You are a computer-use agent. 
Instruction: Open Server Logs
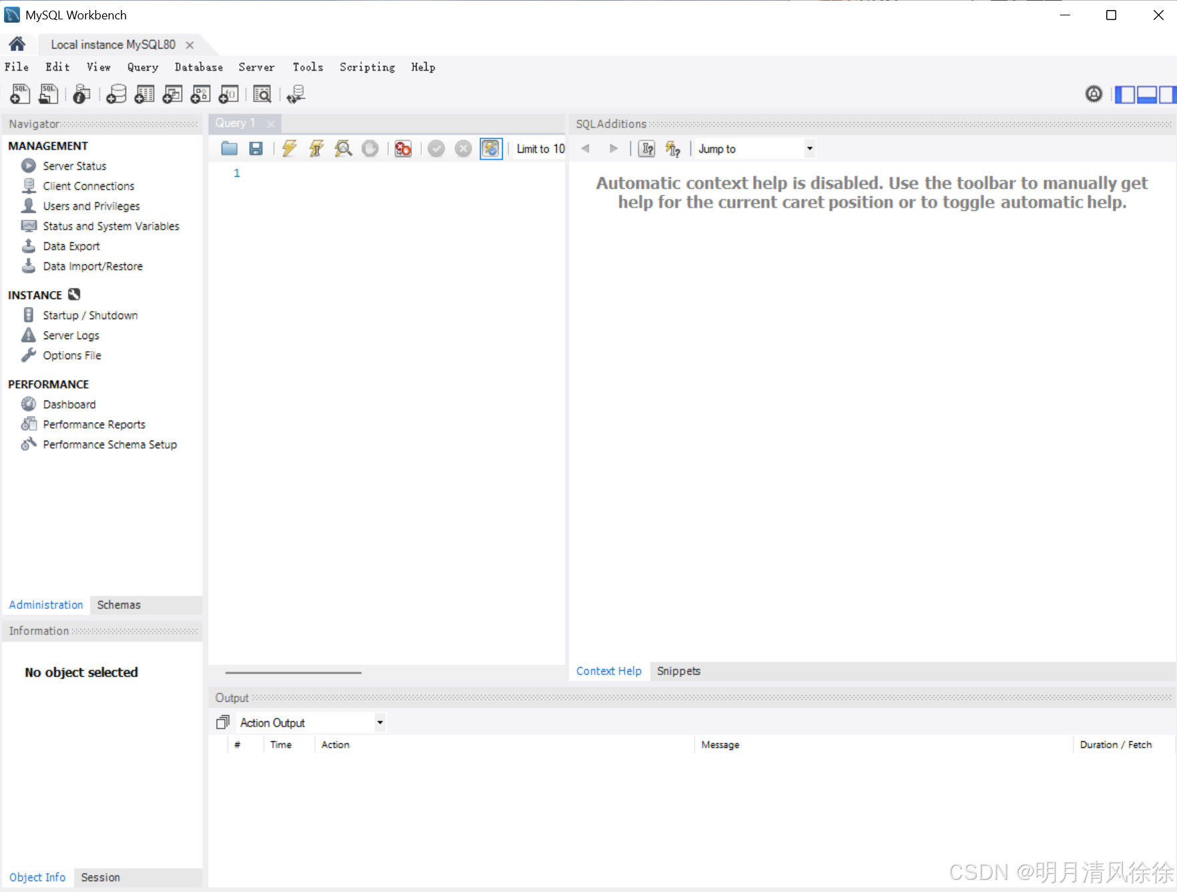[x=71, y=335]
